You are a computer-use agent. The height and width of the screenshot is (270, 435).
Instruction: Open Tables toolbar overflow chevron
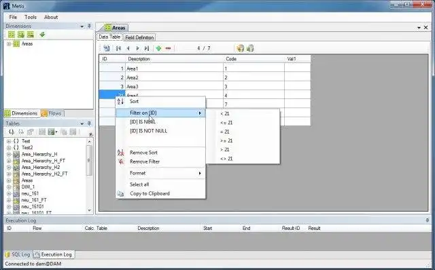click(x=90, y=134)
